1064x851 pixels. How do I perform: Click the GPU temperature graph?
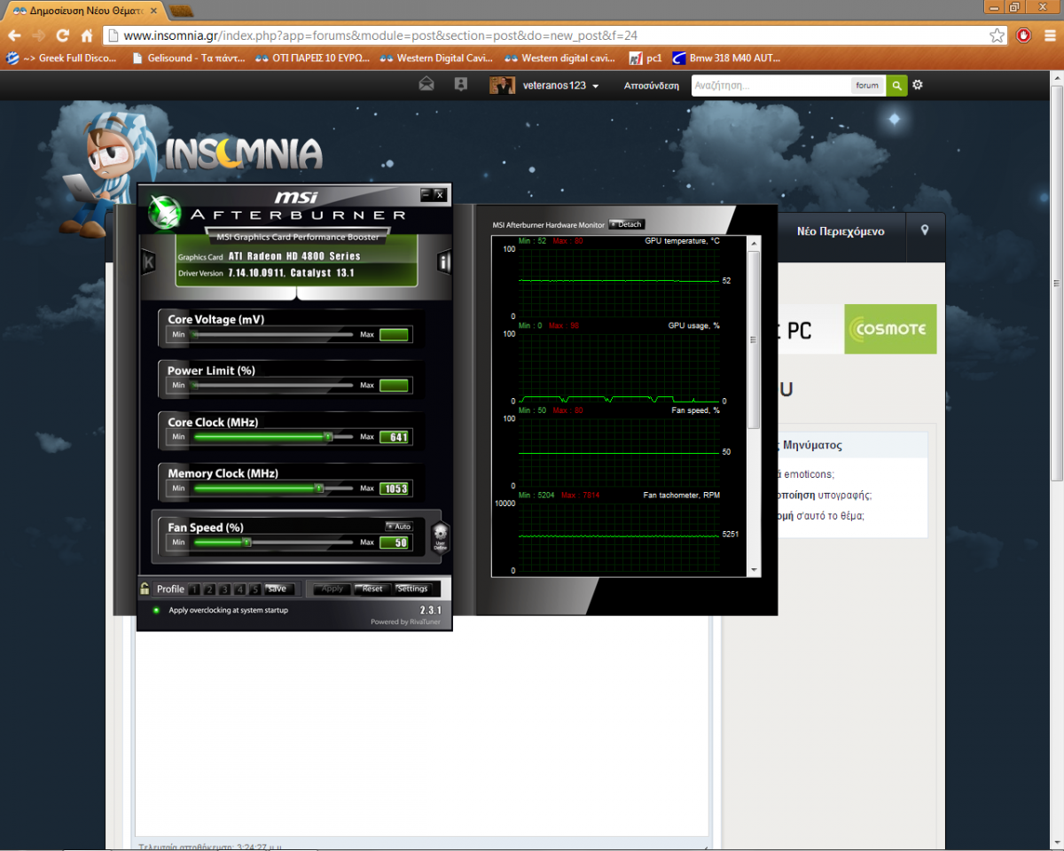(619, 282)
